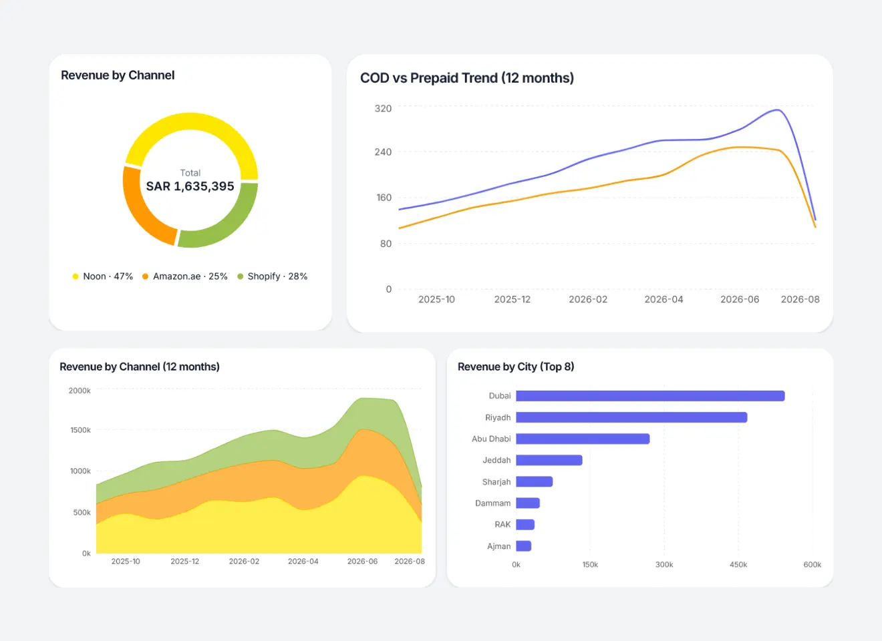The image size is (882, 641).
Task: Select the Dubai revenue bar
Action: (x=650, y=396)
